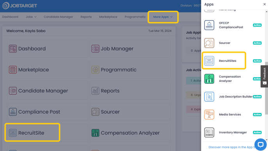Click the Compliance Post tile label
Screen dimensions: 268x151
39,112
